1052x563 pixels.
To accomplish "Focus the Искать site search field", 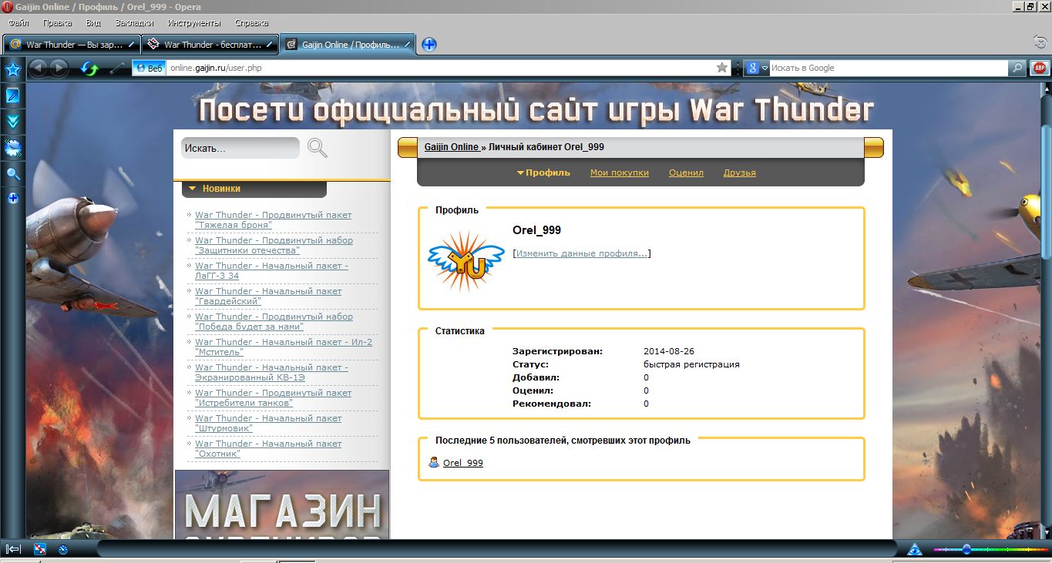I will [x=240, y=148].
